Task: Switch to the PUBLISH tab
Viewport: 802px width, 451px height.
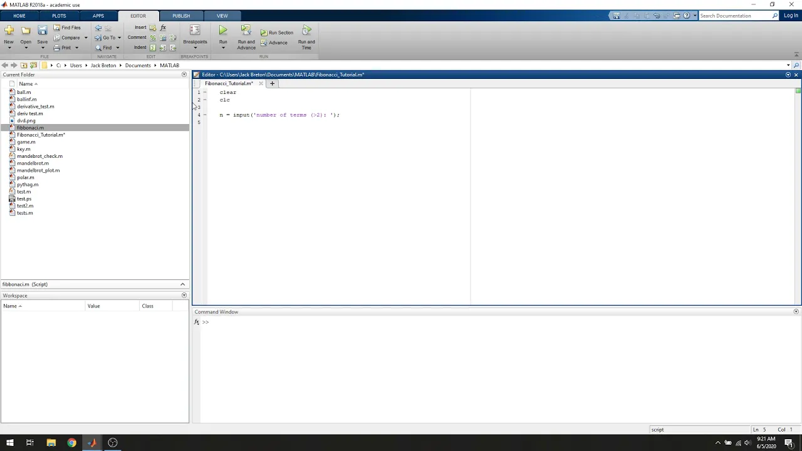Action: coord(181,16)
